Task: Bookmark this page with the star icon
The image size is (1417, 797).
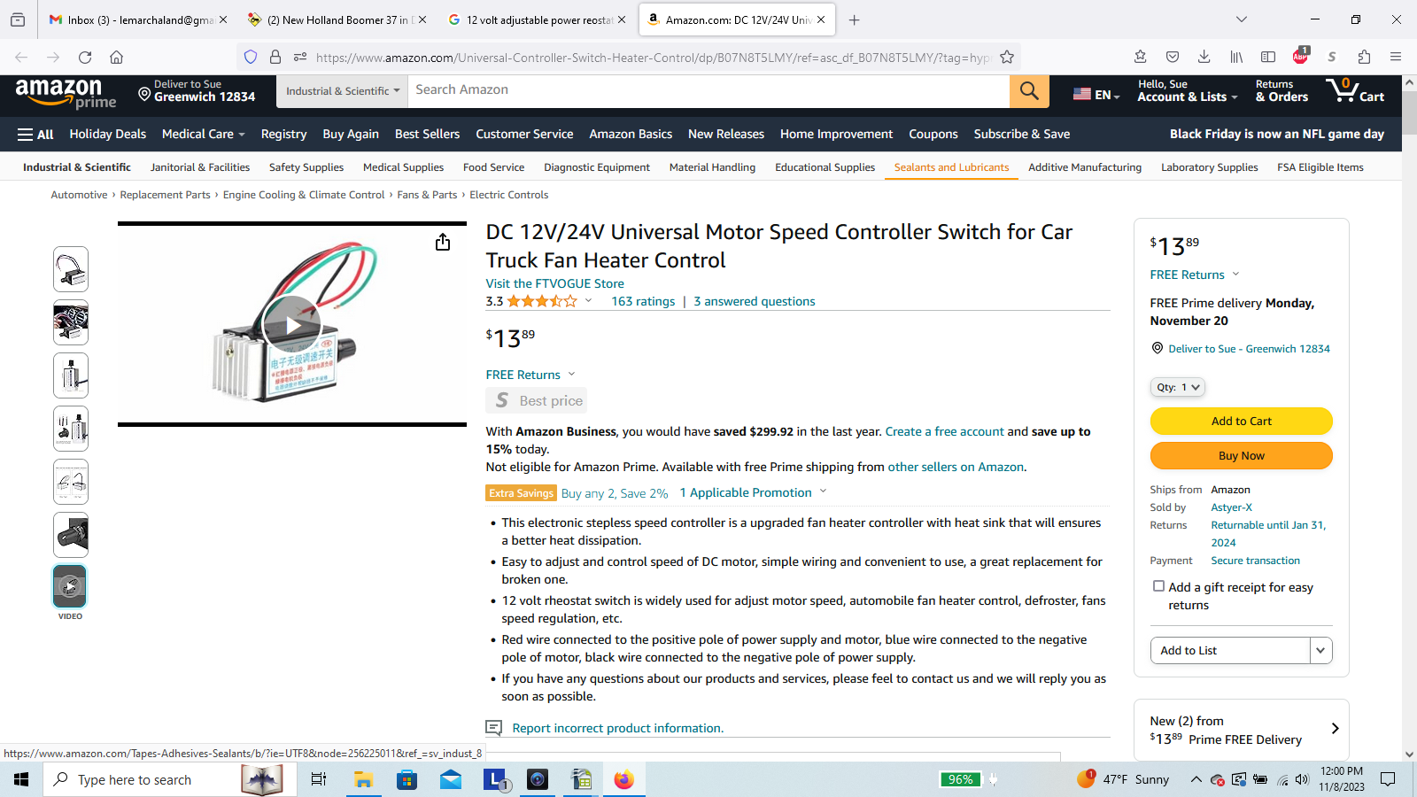Action: [x=1007, y=57]
